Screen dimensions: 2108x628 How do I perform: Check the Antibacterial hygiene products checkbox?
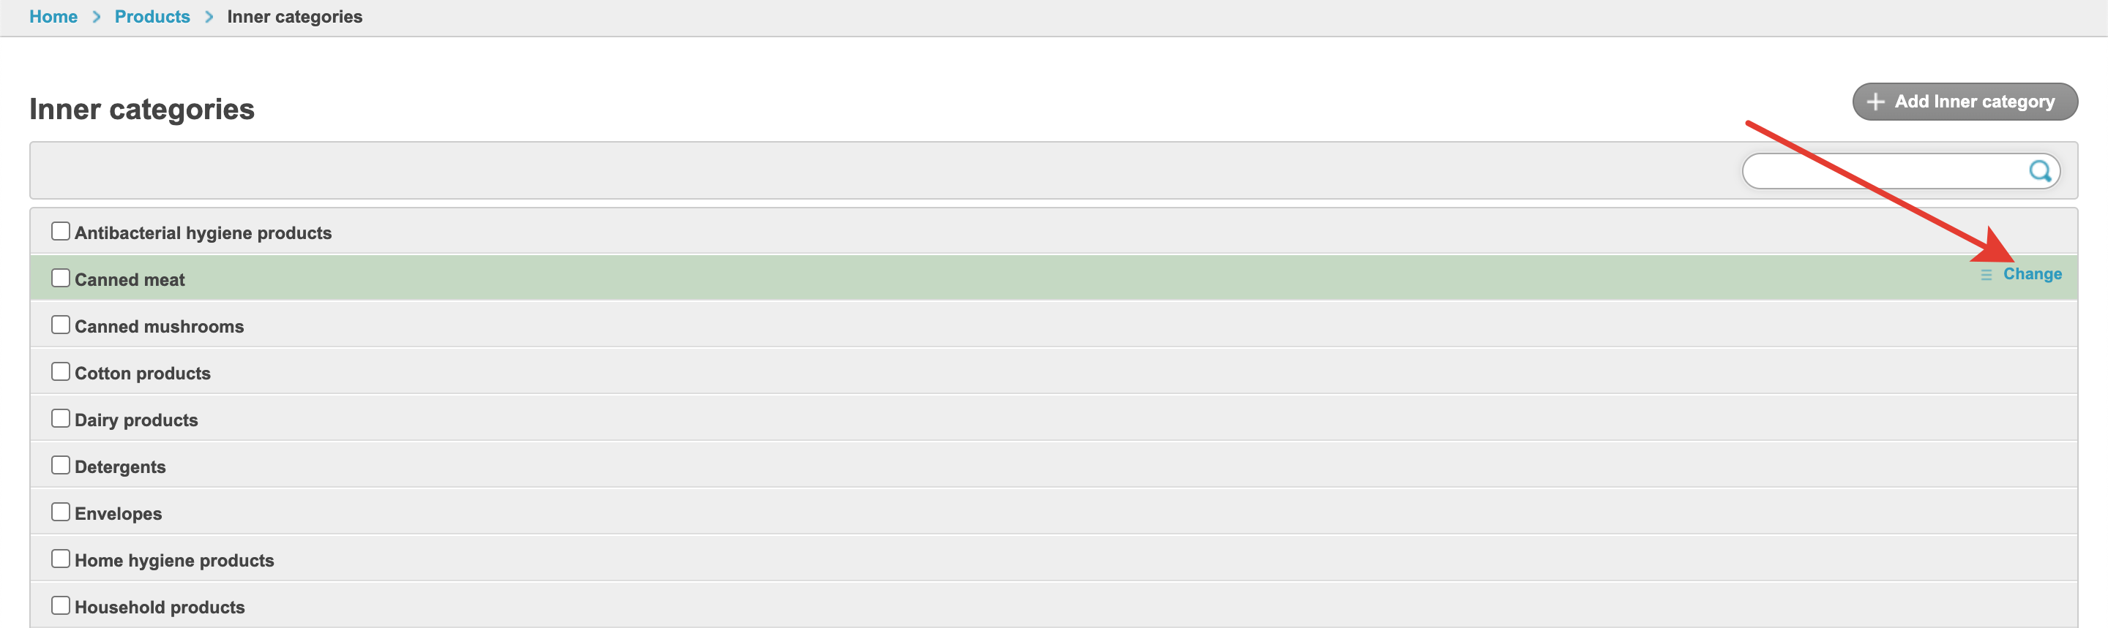coord(61,232)
